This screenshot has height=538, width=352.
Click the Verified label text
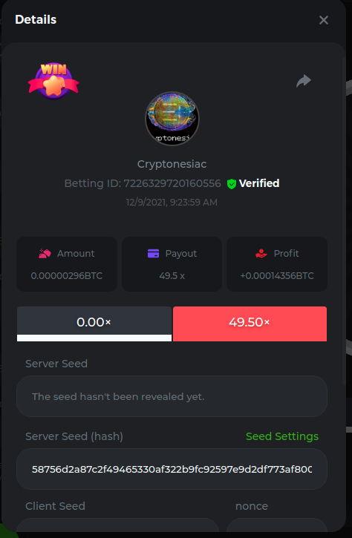click(259, 183)
